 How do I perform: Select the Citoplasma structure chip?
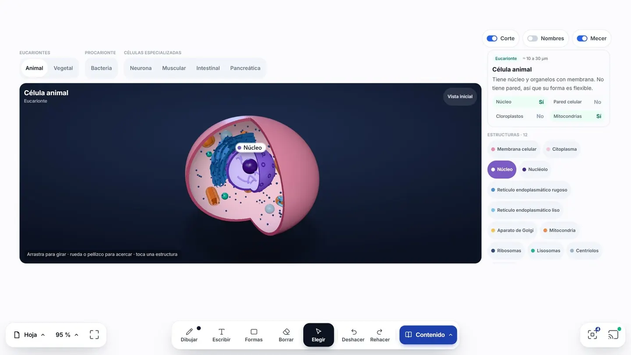tap(561, 149)
